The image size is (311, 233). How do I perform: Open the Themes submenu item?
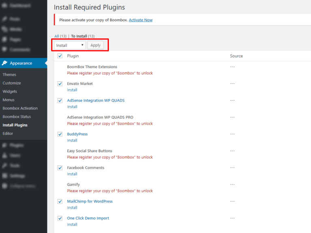tap(9, 74)
